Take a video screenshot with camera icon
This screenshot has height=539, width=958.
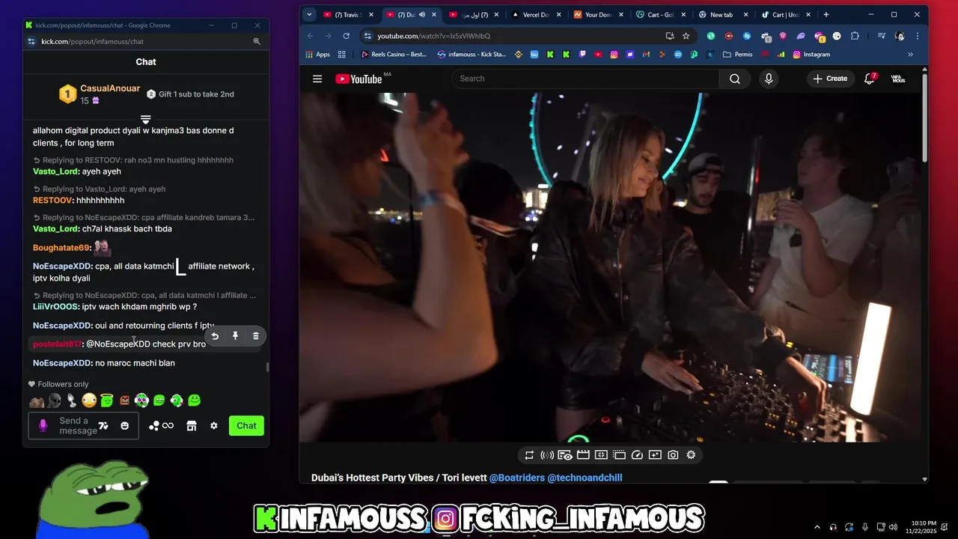pyautogui.click(x=673, y=455)
